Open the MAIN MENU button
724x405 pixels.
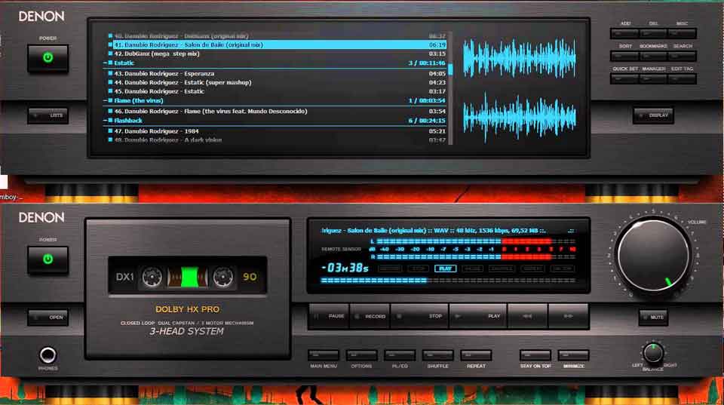click(x=324, y=355)
